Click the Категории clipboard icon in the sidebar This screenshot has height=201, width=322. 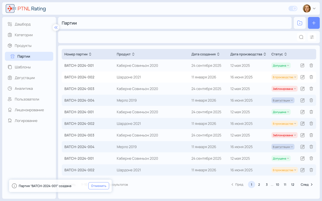pos(10,35)
